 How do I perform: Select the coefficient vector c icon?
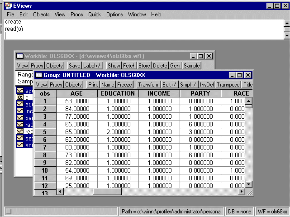20,97
